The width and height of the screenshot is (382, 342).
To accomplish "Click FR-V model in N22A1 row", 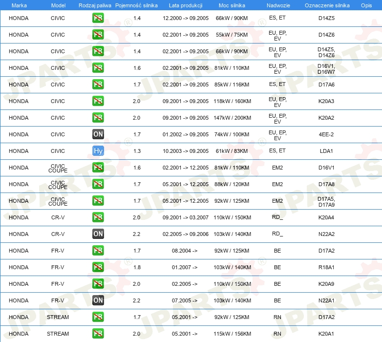I will point(58,300).
